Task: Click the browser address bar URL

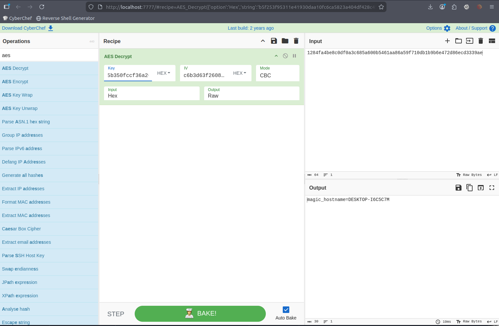Action: [240, 7]
